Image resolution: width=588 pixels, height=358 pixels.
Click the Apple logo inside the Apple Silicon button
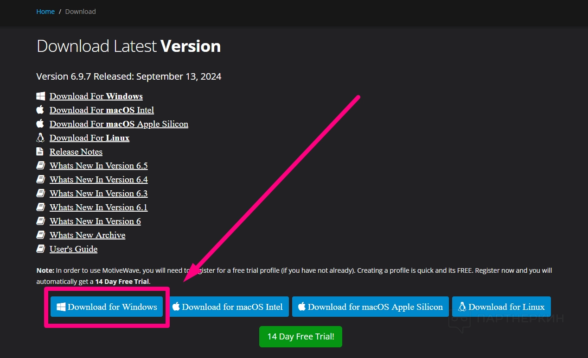pos(302,307)
